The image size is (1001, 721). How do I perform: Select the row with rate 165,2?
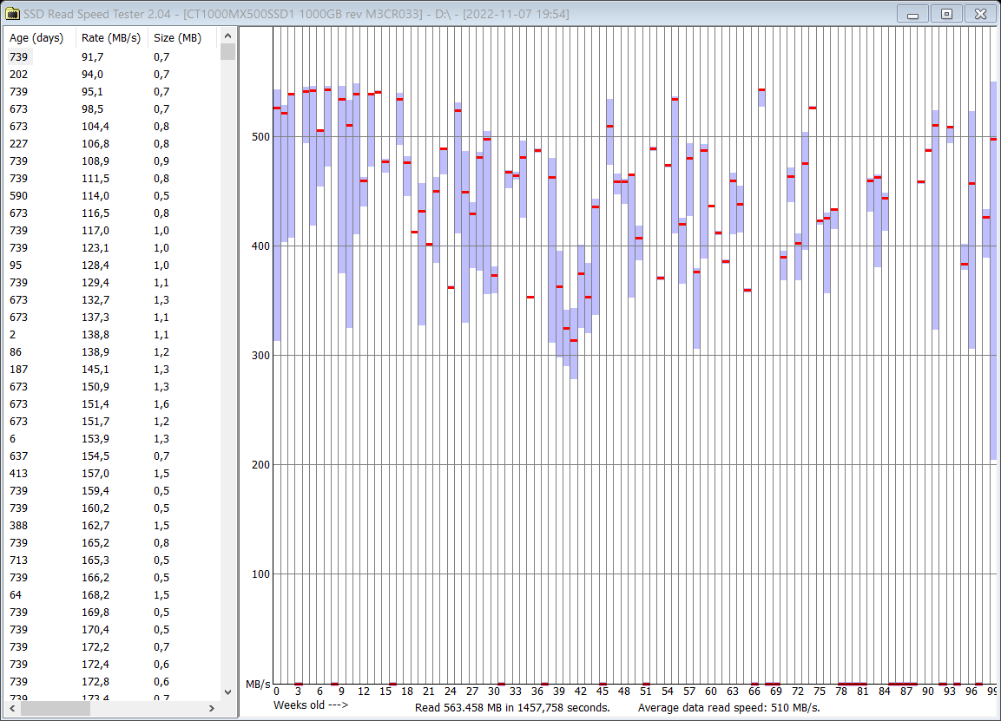pos(112,542)
